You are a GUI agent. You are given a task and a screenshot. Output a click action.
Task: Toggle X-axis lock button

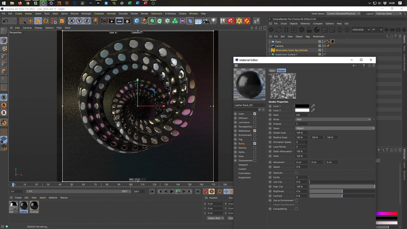[71, 21]
